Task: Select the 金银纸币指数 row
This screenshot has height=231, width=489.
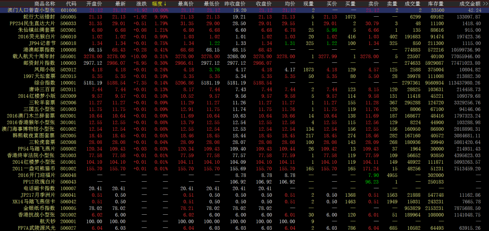Action: [244, 208]
